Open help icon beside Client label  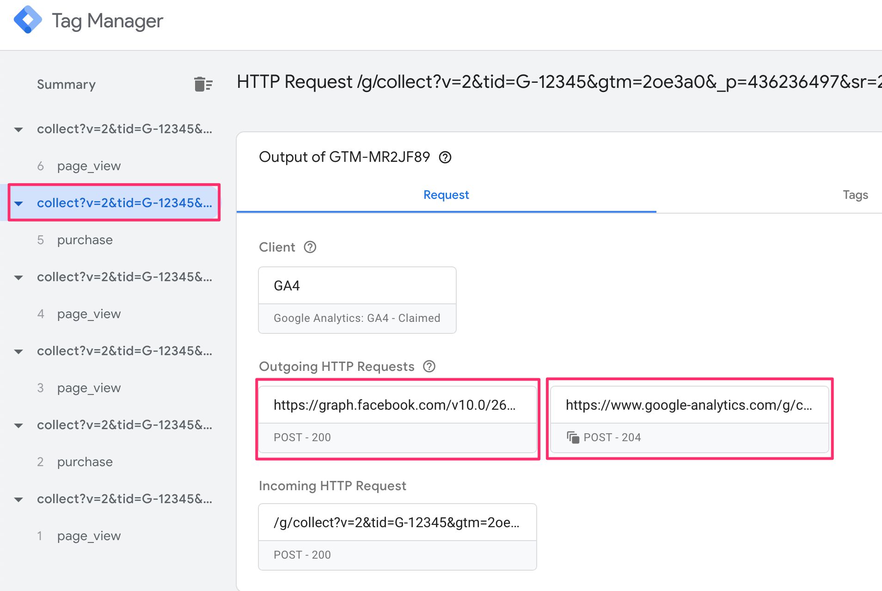tap(310, 247)
